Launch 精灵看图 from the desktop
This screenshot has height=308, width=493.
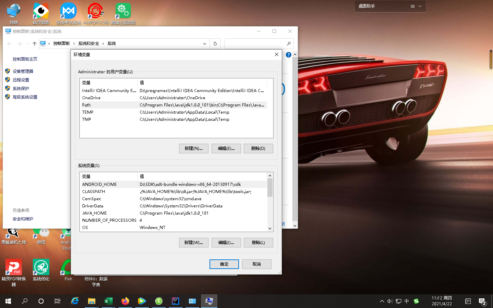coord(41,14)
